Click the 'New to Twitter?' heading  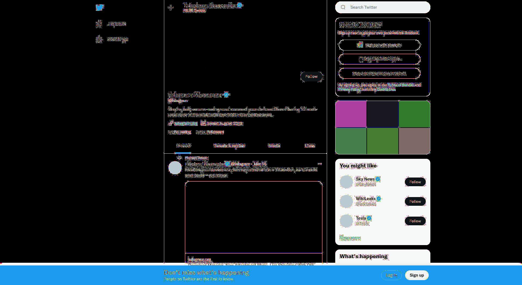pos(361,25)
